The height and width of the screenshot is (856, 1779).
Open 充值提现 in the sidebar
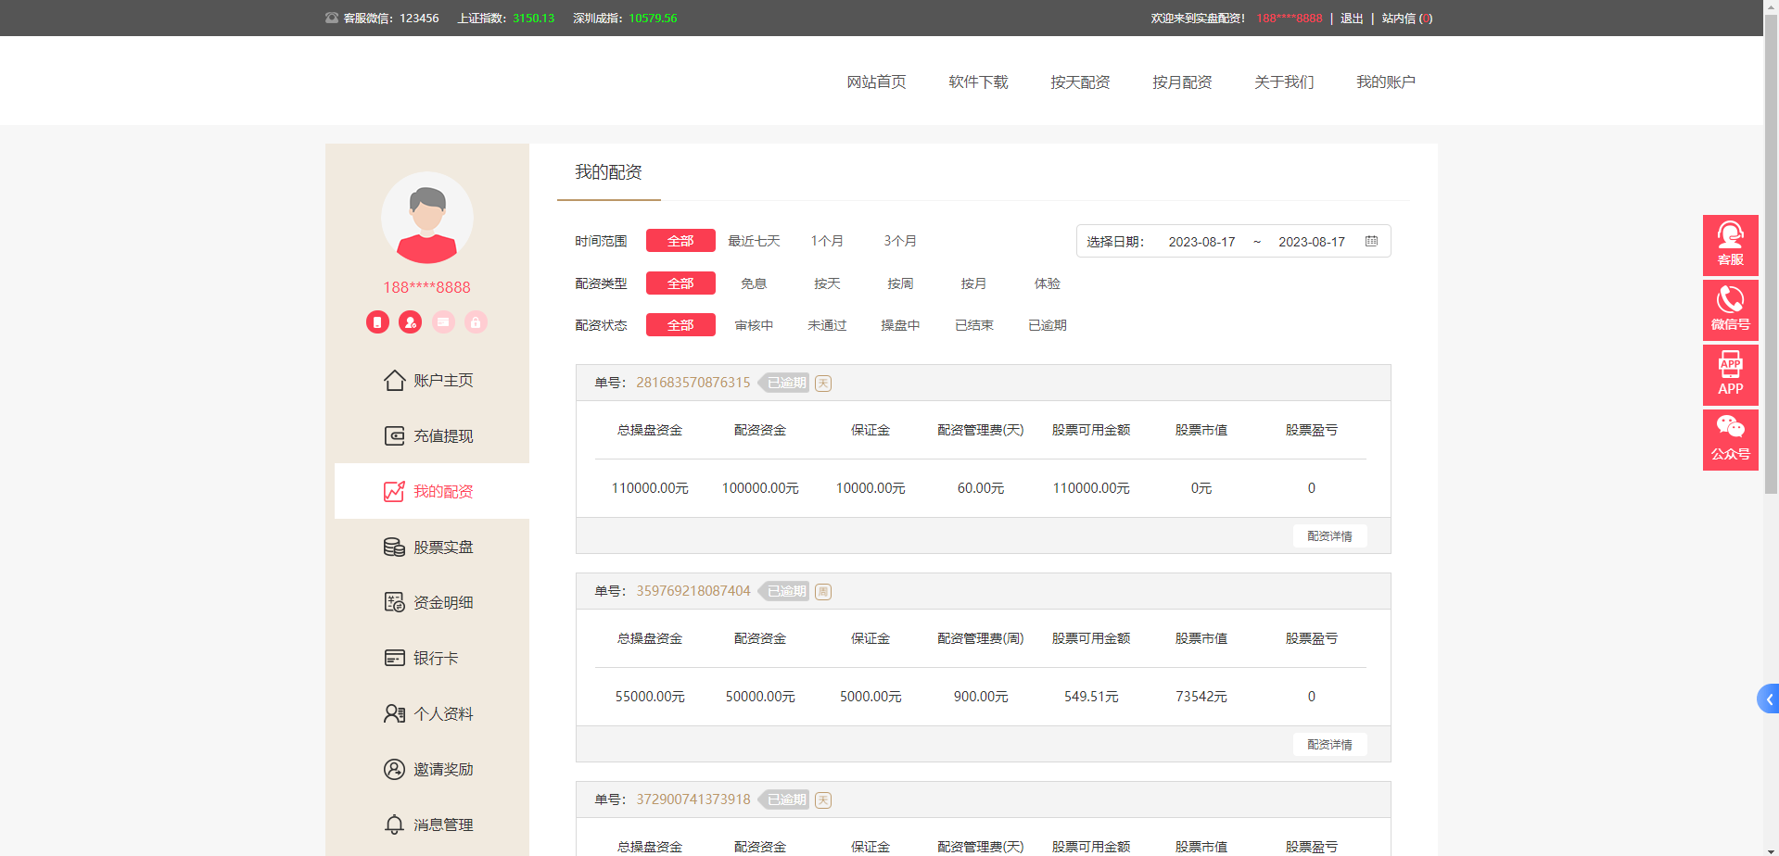coord(442,436)
